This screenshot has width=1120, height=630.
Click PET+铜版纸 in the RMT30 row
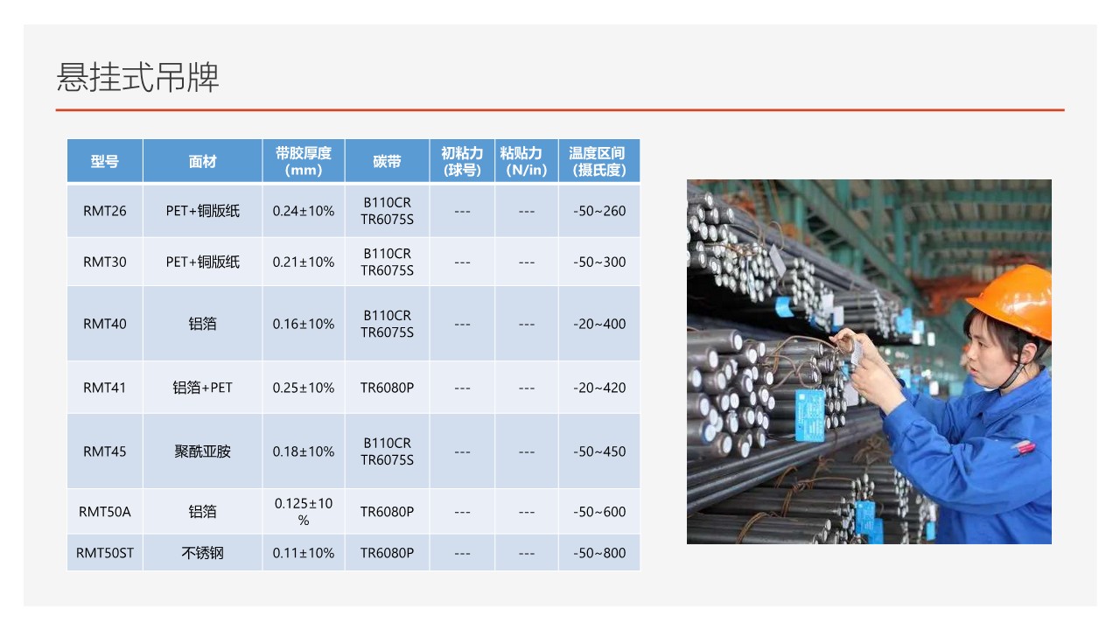(x=202, y=262)
